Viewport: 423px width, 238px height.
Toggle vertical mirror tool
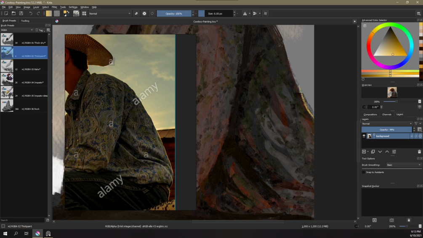[255, 13]
